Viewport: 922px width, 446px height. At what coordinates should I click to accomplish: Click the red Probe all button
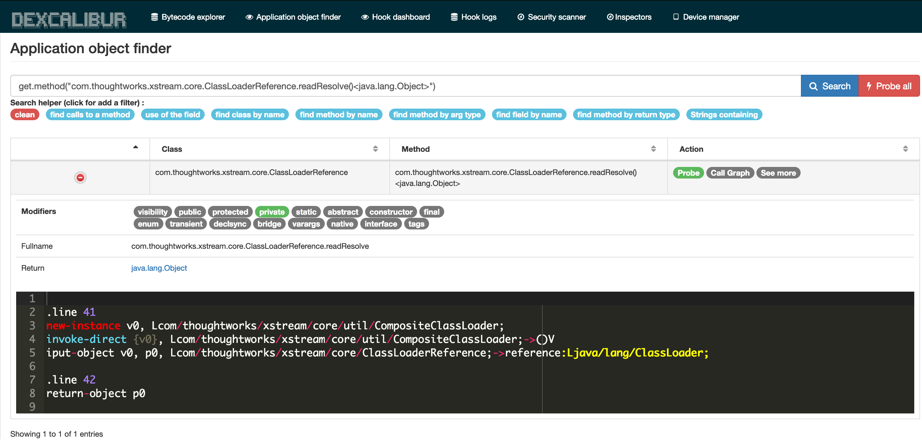(889, 86)
